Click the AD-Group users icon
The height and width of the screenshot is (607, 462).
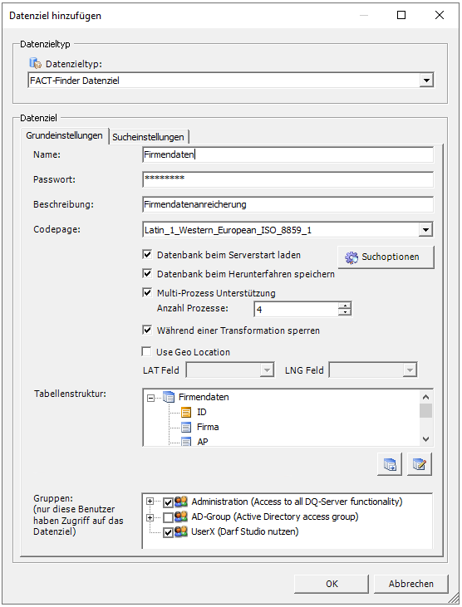click(x=181, y=516)
